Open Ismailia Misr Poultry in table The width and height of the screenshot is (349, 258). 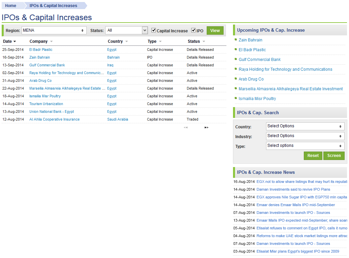45,96
